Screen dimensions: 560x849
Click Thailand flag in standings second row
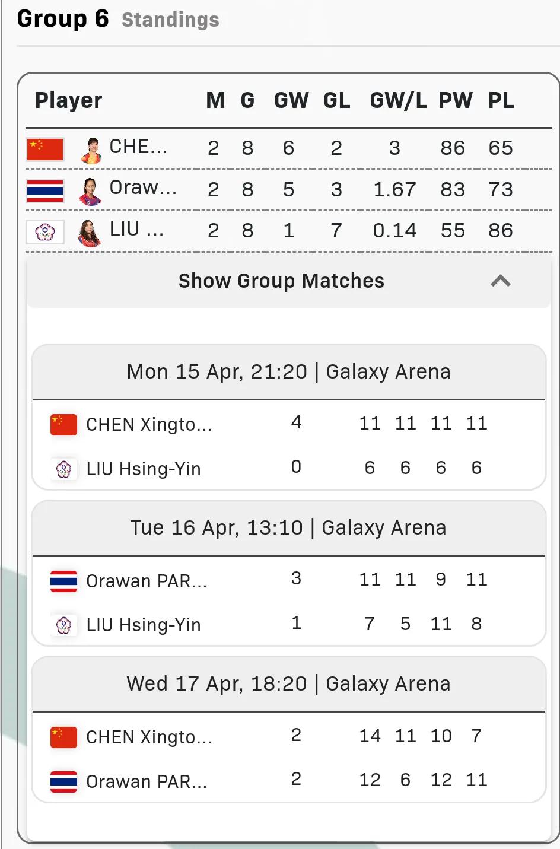coord(45,191)
